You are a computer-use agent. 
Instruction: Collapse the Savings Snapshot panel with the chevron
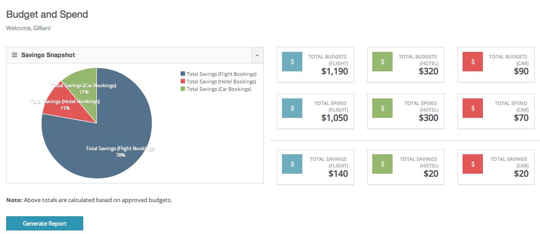(x=258, y=55)
